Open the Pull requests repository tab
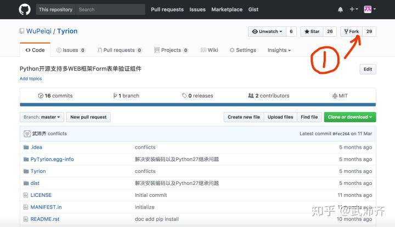The image size is (395, 227). pyautogui.click(x=120, y=50)
